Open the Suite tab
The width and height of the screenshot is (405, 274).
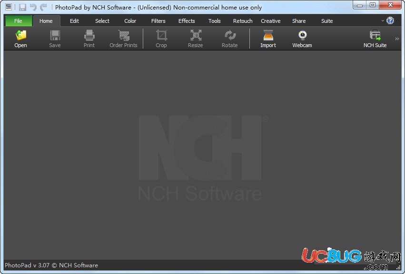[x=327, y=21]
